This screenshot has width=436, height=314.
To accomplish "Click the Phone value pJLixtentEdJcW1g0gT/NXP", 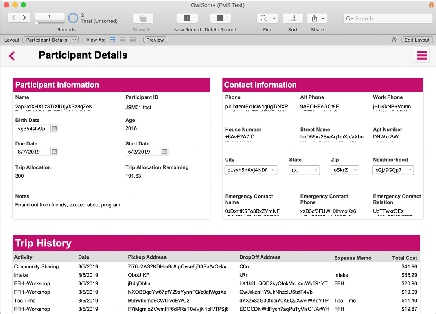I will pos(256,107).
